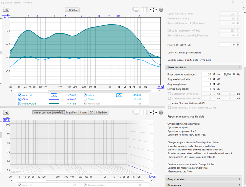Open the EQ graph settings gear
The image size is (246, 187).
161,10
